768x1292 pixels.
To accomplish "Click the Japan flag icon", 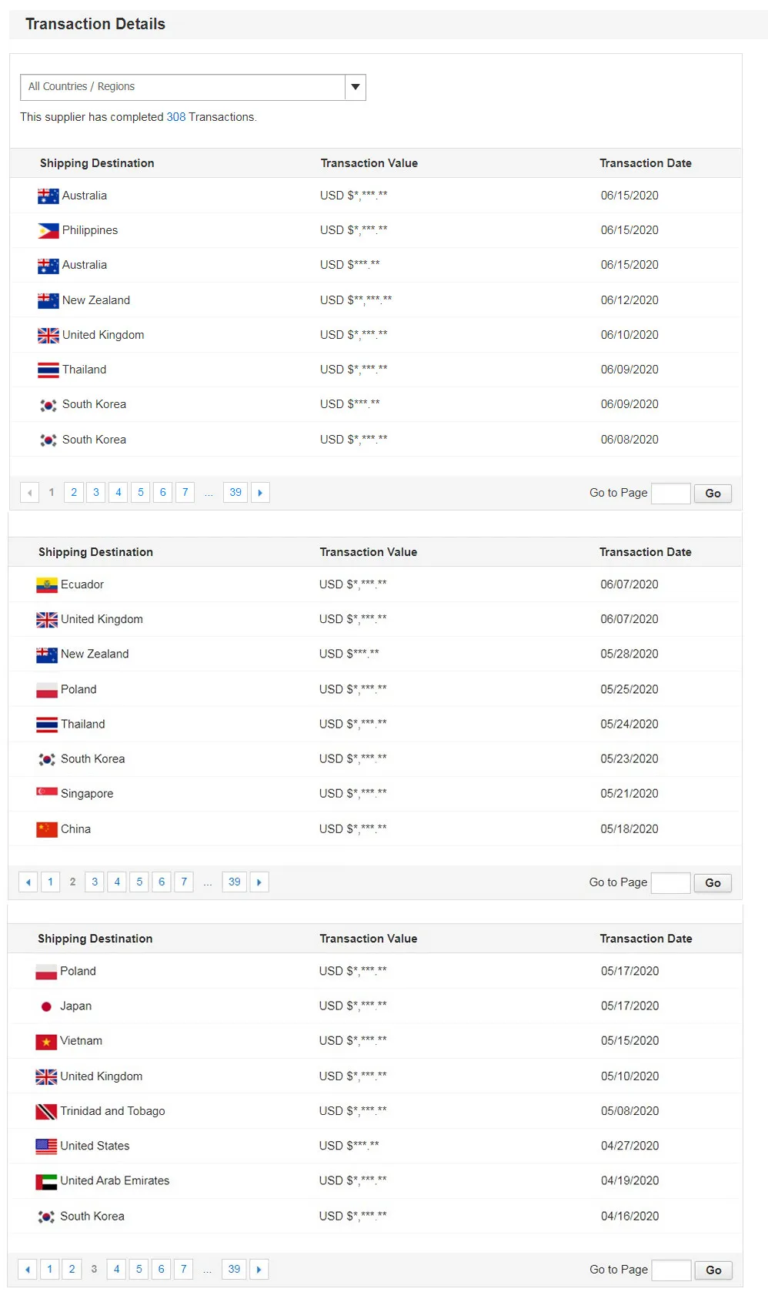I will pos(46,1006).
